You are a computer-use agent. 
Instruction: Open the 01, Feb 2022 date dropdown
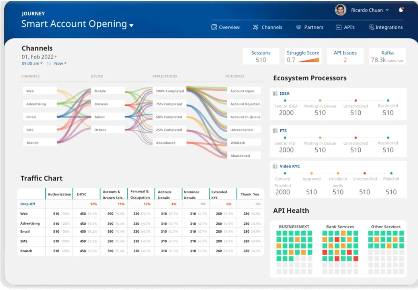(56, 57)
